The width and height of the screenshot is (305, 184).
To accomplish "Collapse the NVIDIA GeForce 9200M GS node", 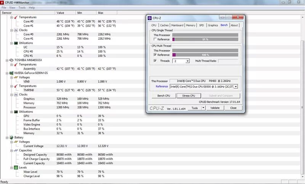I will pos(7,73).
